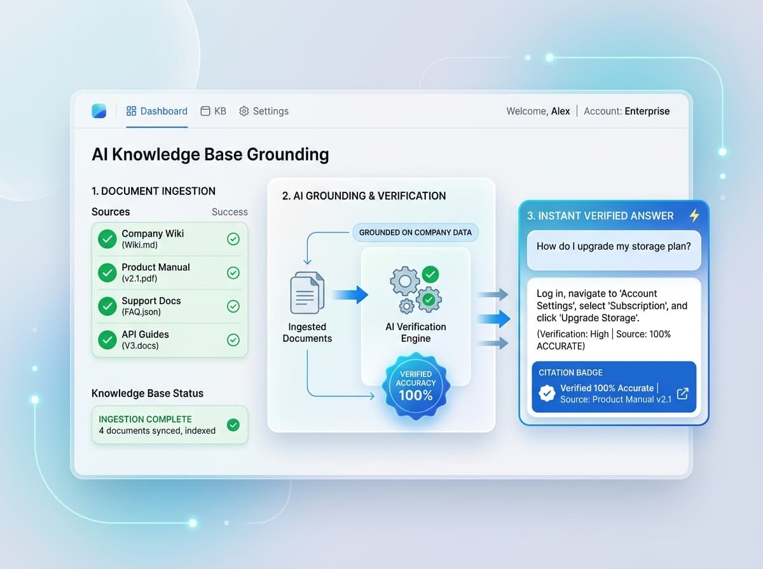Click the AI Verification Engine gears icon
Image resolution: width=763 pixels, height=569 pixels.
click(x=416, y=290)
